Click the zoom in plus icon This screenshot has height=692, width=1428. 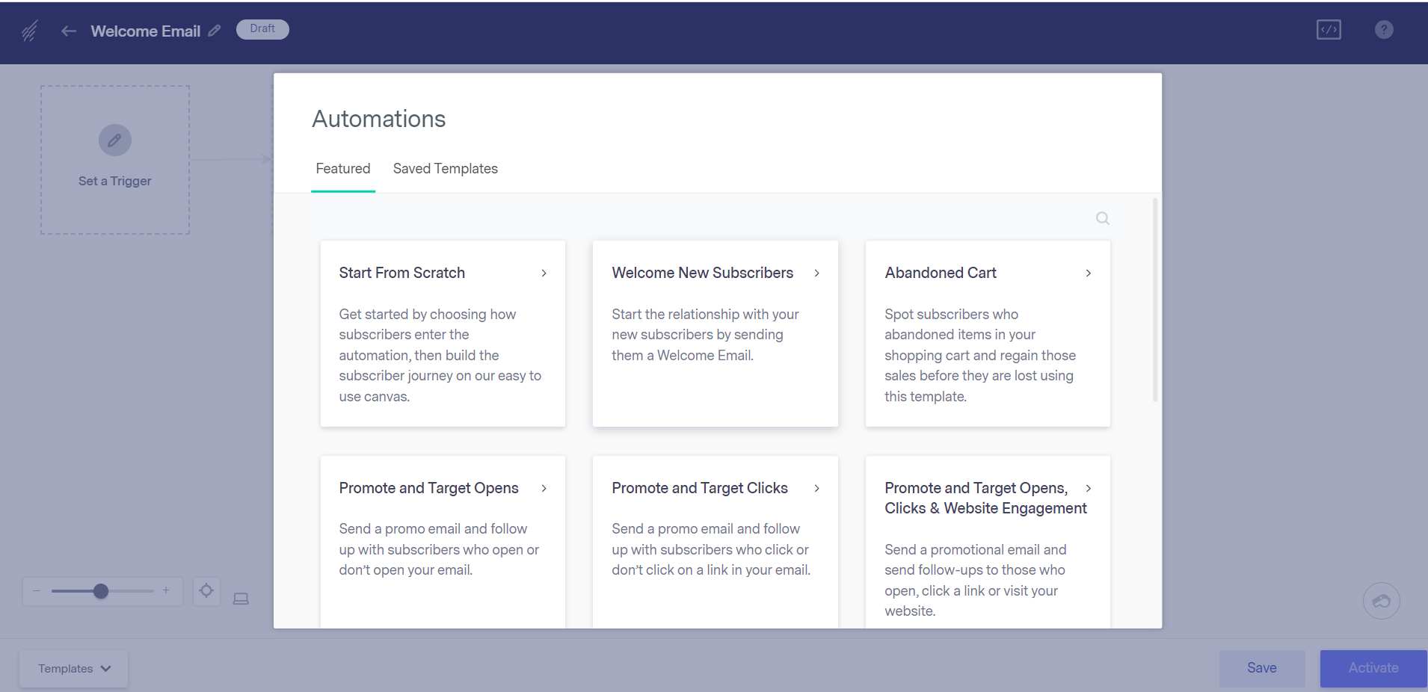coord(166,590)
